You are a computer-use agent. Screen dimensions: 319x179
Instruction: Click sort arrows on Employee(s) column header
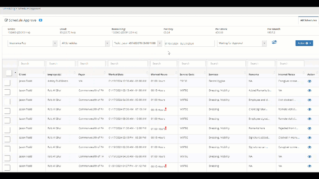pos(75,73)
